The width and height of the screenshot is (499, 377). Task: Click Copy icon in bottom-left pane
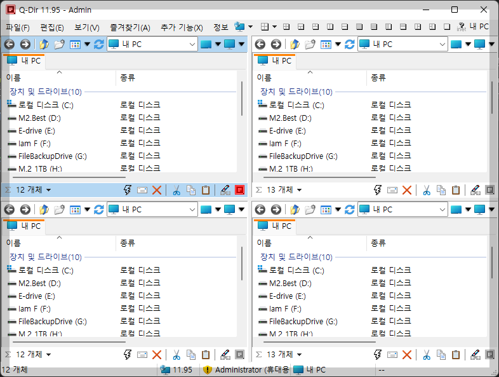coord(191,355)
